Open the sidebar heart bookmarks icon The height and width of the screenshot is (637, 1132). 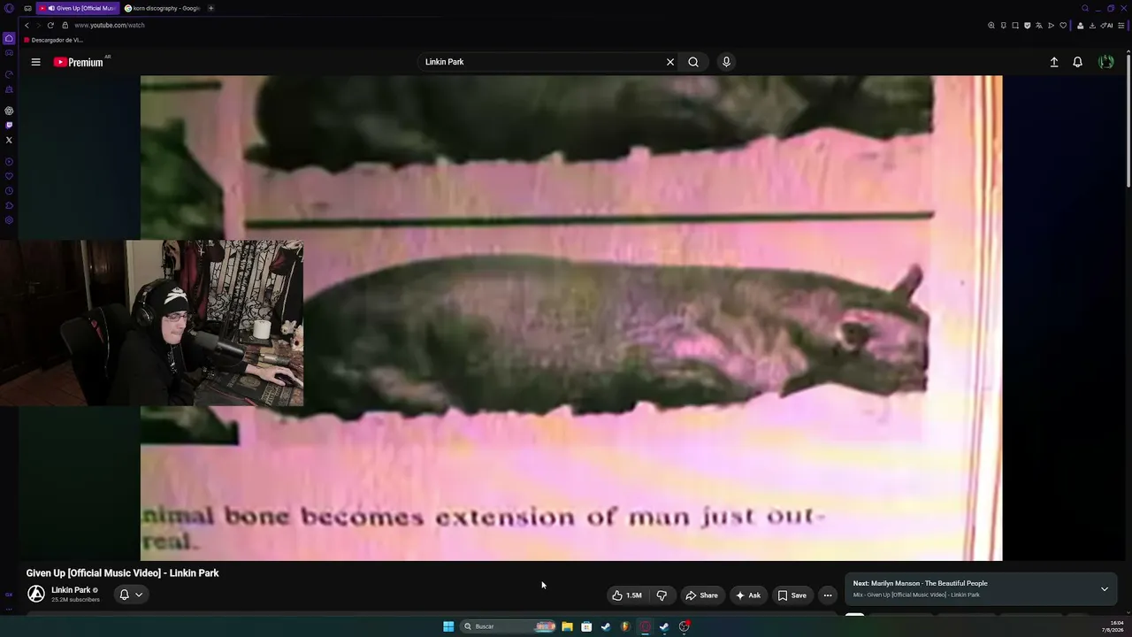coord(9,176)
